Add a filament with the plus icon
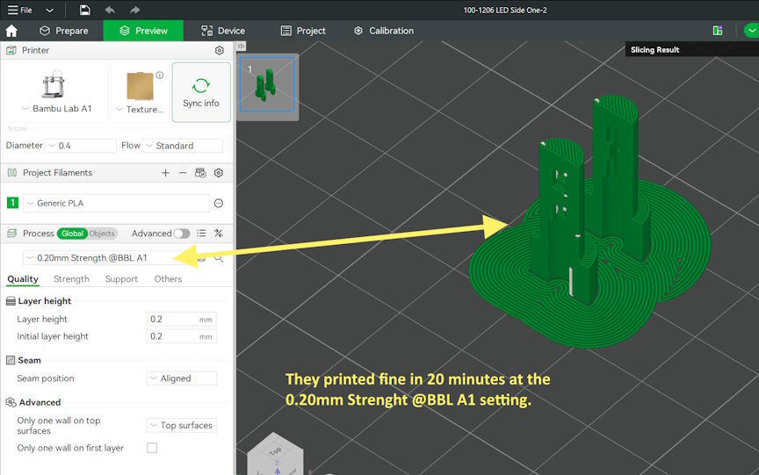This screenshot has height=475, width=759. (165, 173)
